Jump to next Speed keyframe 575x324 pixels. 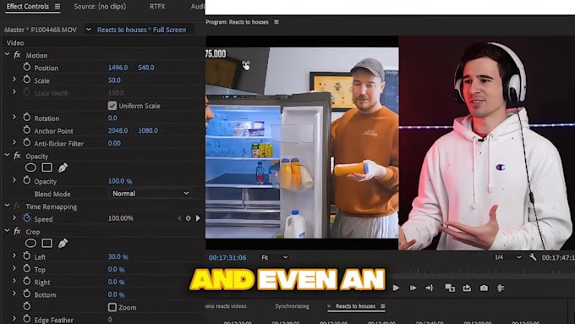click(x=198, y=218)
